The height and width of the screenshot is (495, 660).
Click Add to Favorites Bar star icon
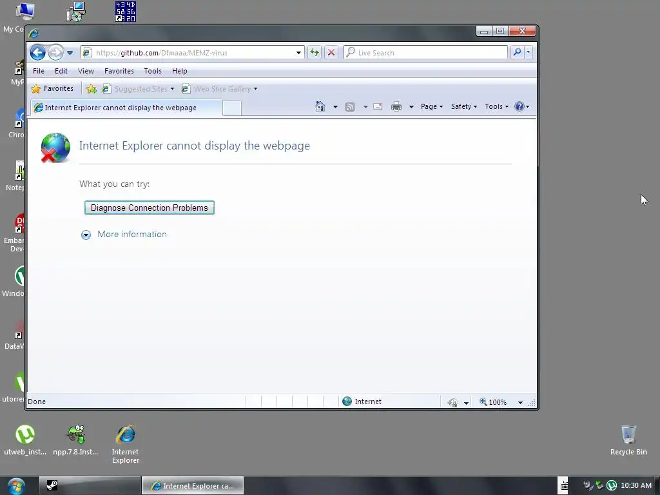(x=91, y=89)
